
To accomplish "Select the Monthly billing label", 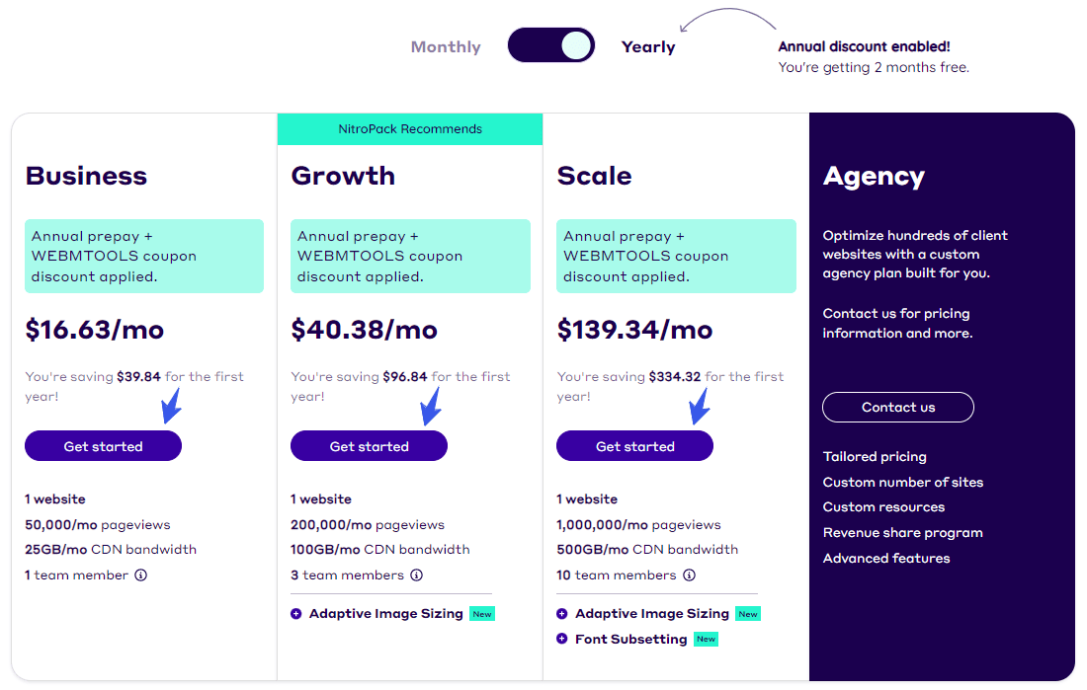I will (x=446, y=46).
